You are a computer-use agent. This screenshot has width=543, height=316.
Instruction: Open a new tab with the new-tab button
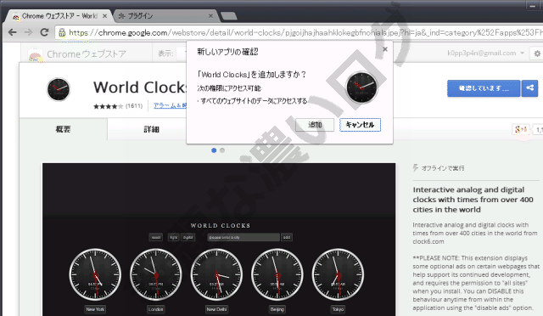[x=229, y=16]
